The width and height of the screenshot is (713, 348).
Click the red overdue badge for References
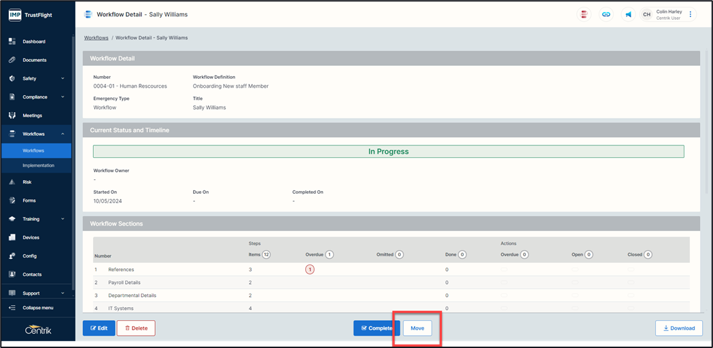pos(310,270)
